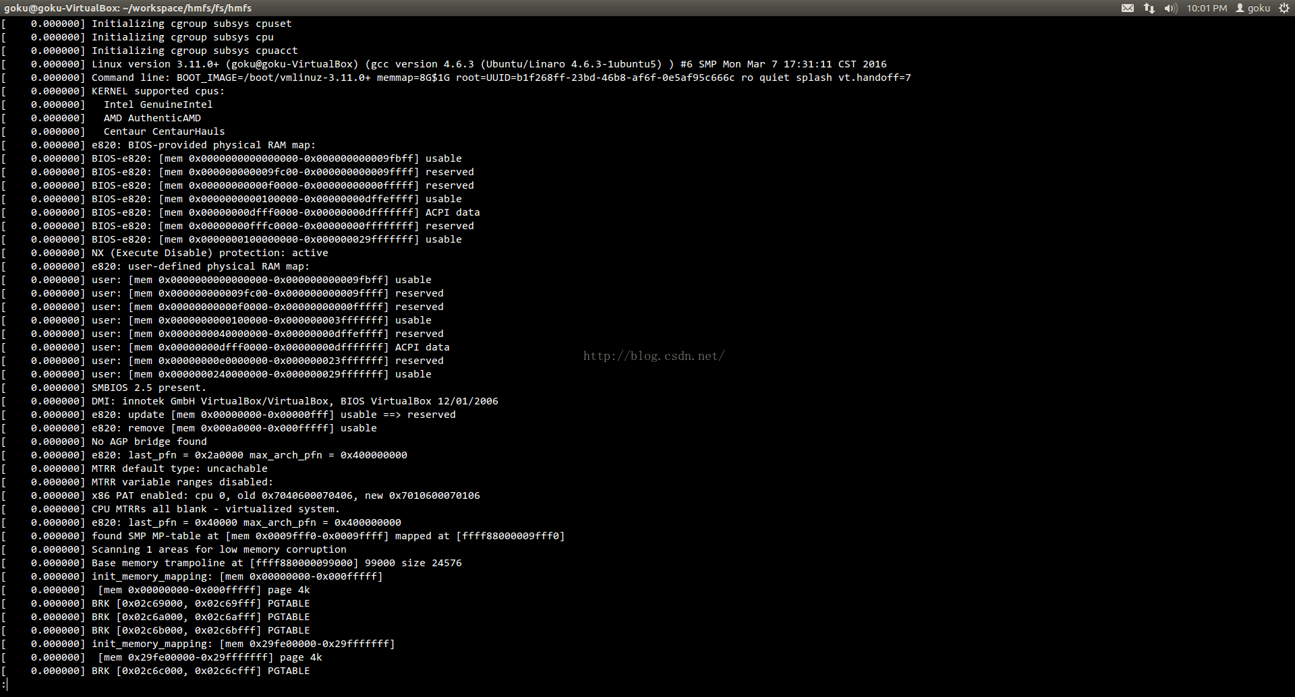The image size is (1295, 697).
Task: Click 'init_memory_mapping: [mem 0x29fe00000' line
Action: click(x=198, y=644)
